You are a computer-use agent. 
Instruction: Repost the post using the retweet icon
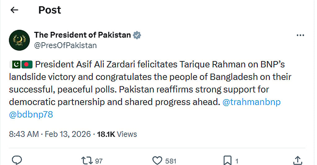tap(87, 161)
